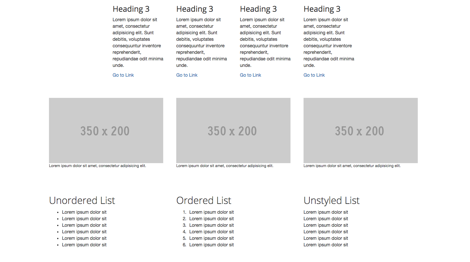Click the leftmost Heading 3 title
Screen dimensions: 470x262
131,9
